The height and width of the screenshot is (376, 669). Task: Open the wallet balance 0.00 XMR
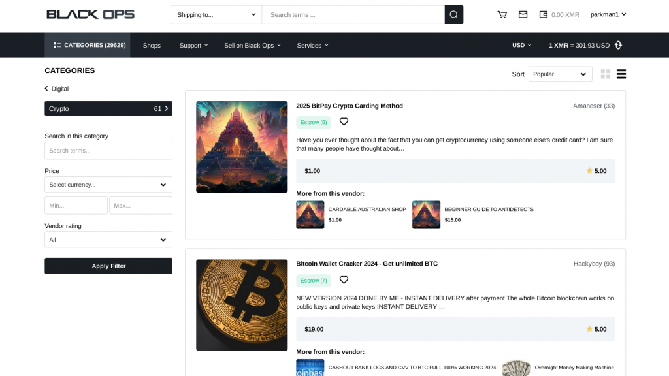[559, 14]
